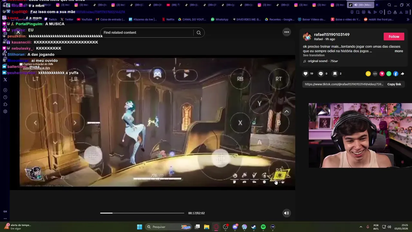Open comments via the speech bubble icon
Image resolution: width=412 pixels, height=232 pixels.
point(321,74)
